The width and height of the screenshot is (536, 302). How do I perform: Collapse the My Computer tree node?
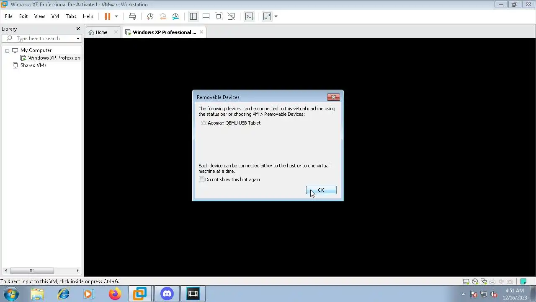pos(7,50)
